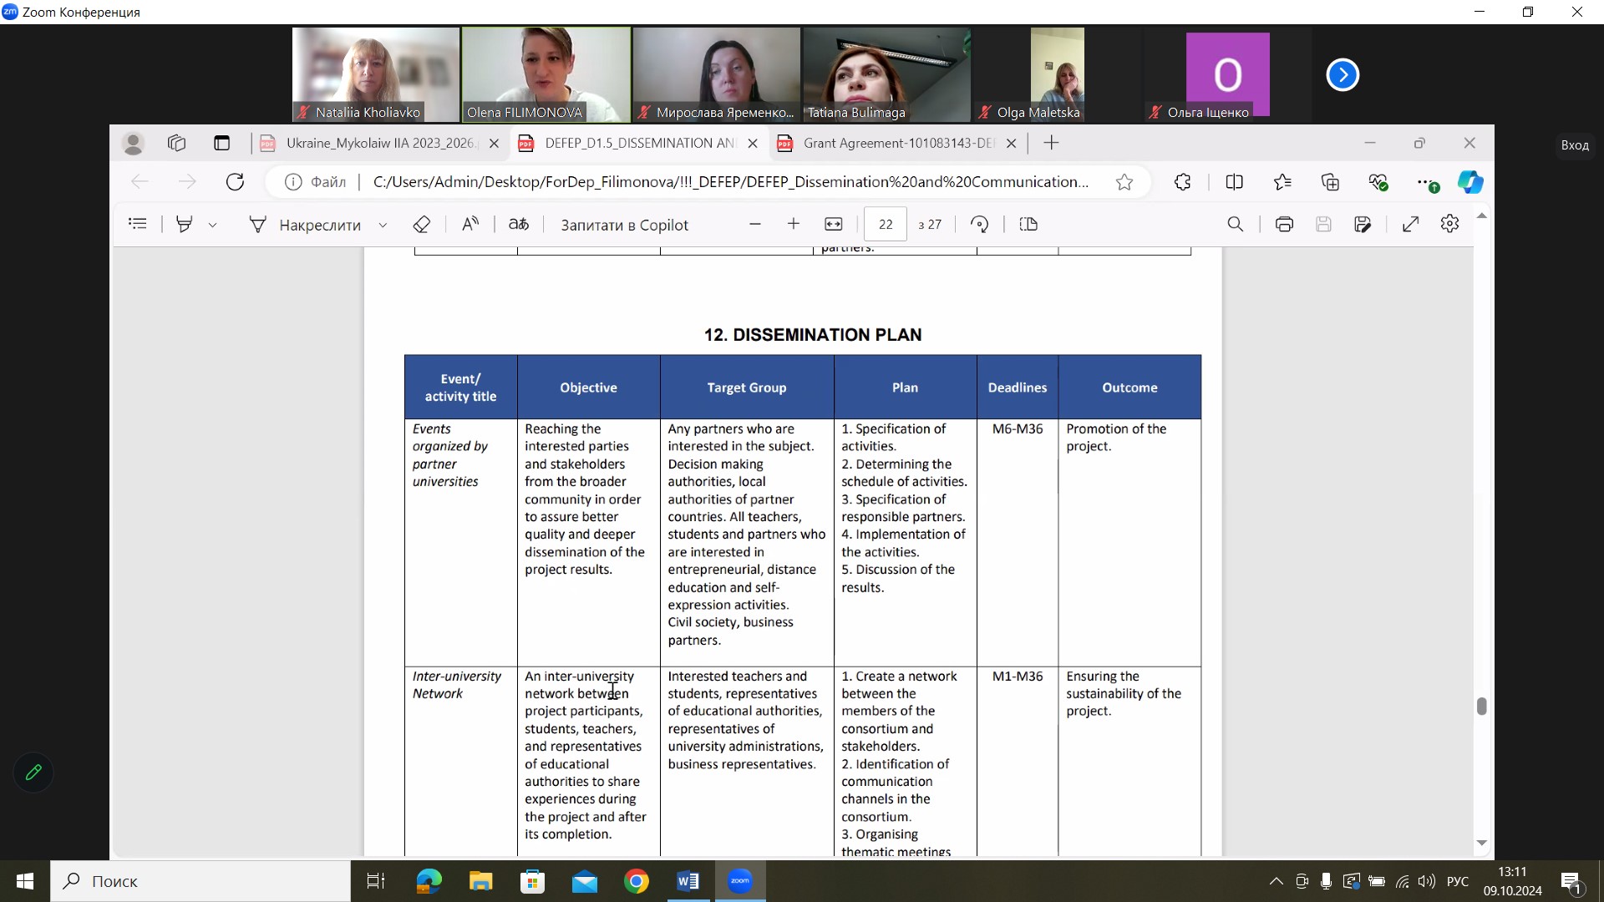1604x902 pixels.
Task: Enter full screen PDF view
Action: tap(1410, 224)
